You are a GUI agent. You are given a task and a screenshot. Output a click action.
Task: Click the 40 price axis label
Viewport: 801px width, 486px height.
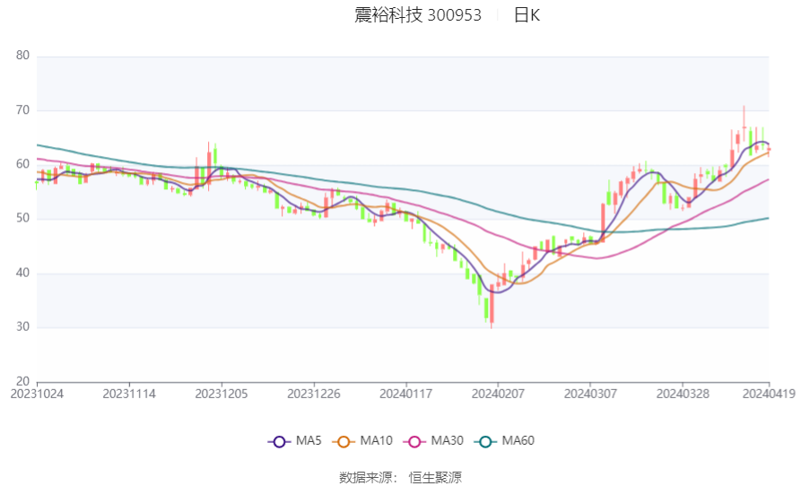23,273
